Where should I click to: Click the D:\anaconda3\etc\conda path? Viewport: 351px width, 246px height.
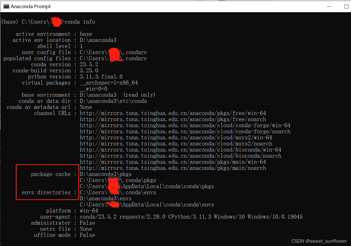coord(113,101)
